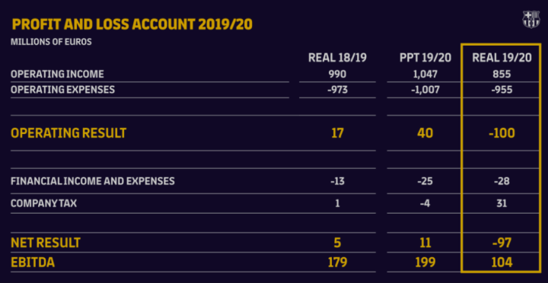Select the PPT 19/20 column header
This screenshot has width=548, height=283.
[425, 58]
